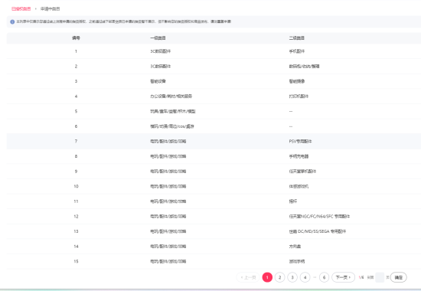Click the next page button
The height and width of the screenshot is (291, 421).
[343, 277]
